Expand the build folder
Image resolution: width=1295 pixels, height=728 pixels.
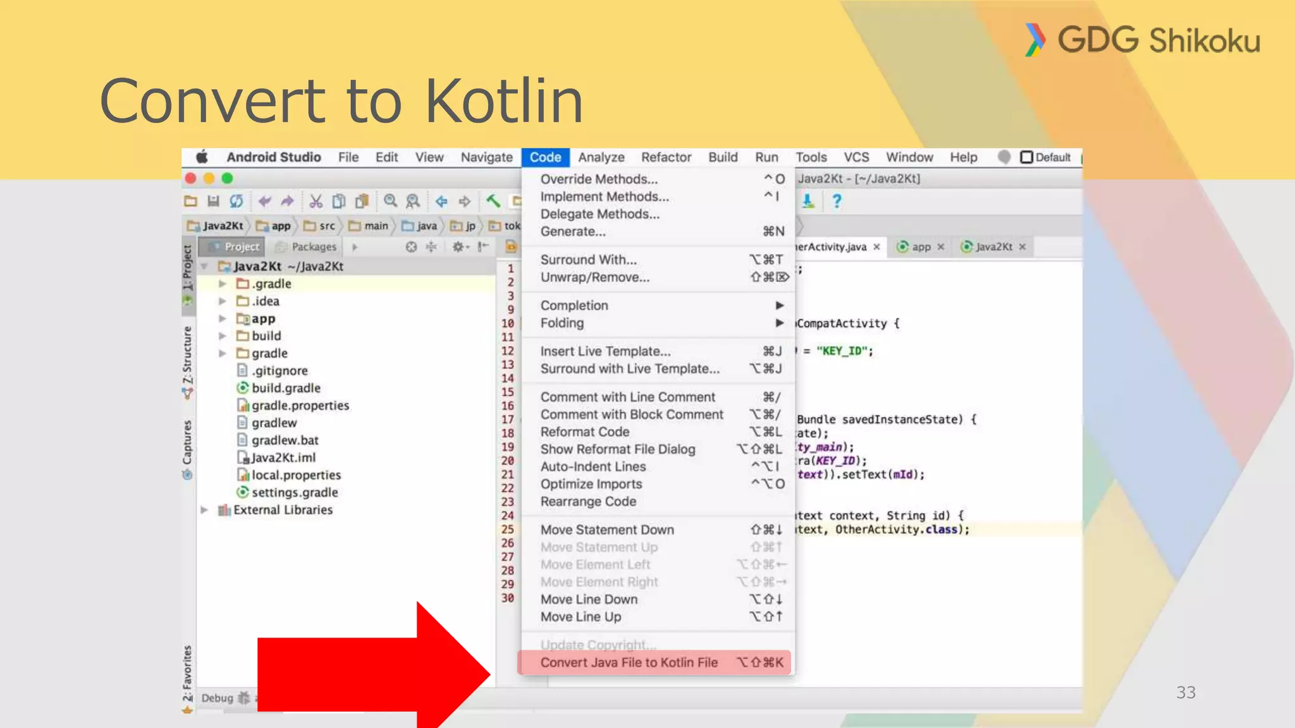point(222,336)
